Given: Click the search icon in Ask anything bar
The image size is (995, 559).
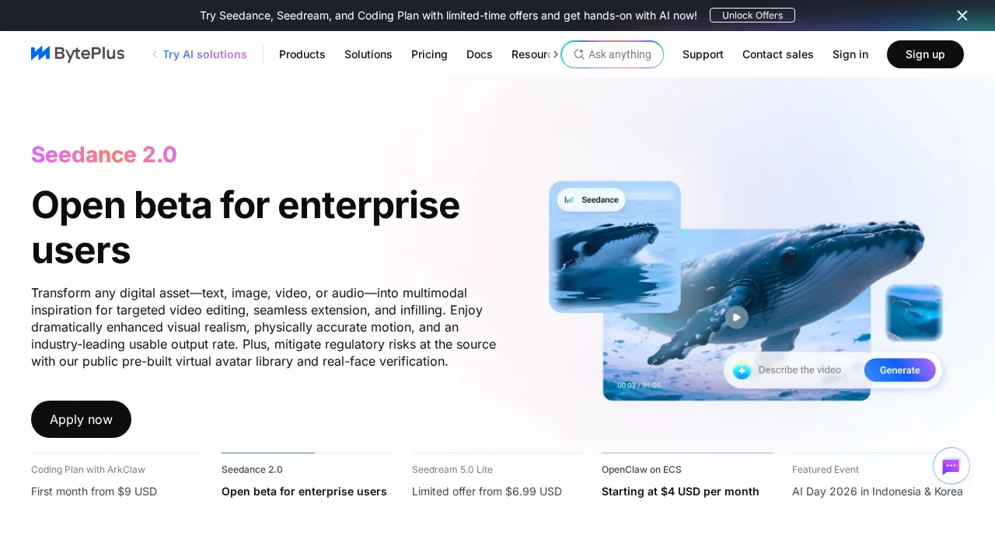Looking at the screenshot, I should [x=579, y=54].
